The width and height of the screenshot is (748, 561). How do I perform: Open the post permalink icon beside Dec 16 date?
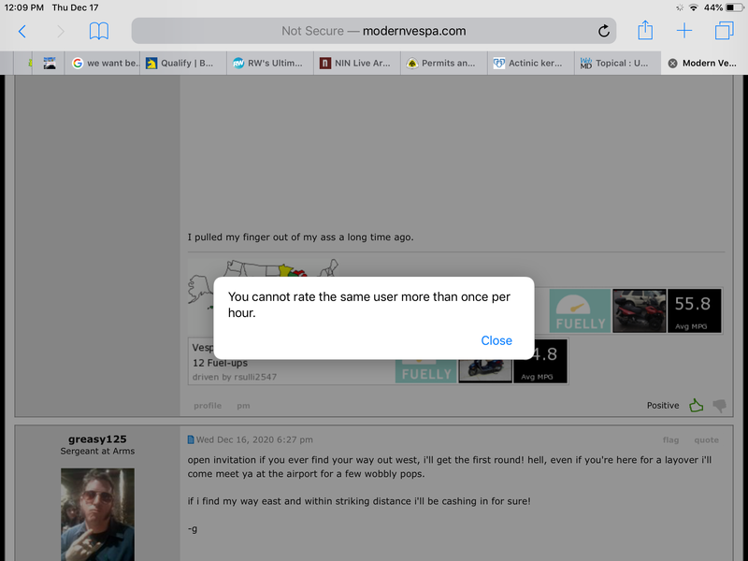(191, 439)
